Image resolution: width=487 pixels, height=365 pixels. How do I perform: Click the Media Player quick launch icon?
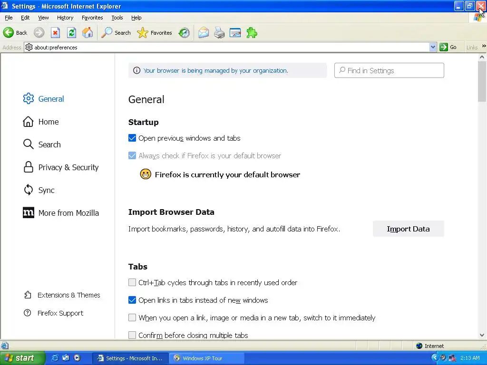[x=77, y=358]
